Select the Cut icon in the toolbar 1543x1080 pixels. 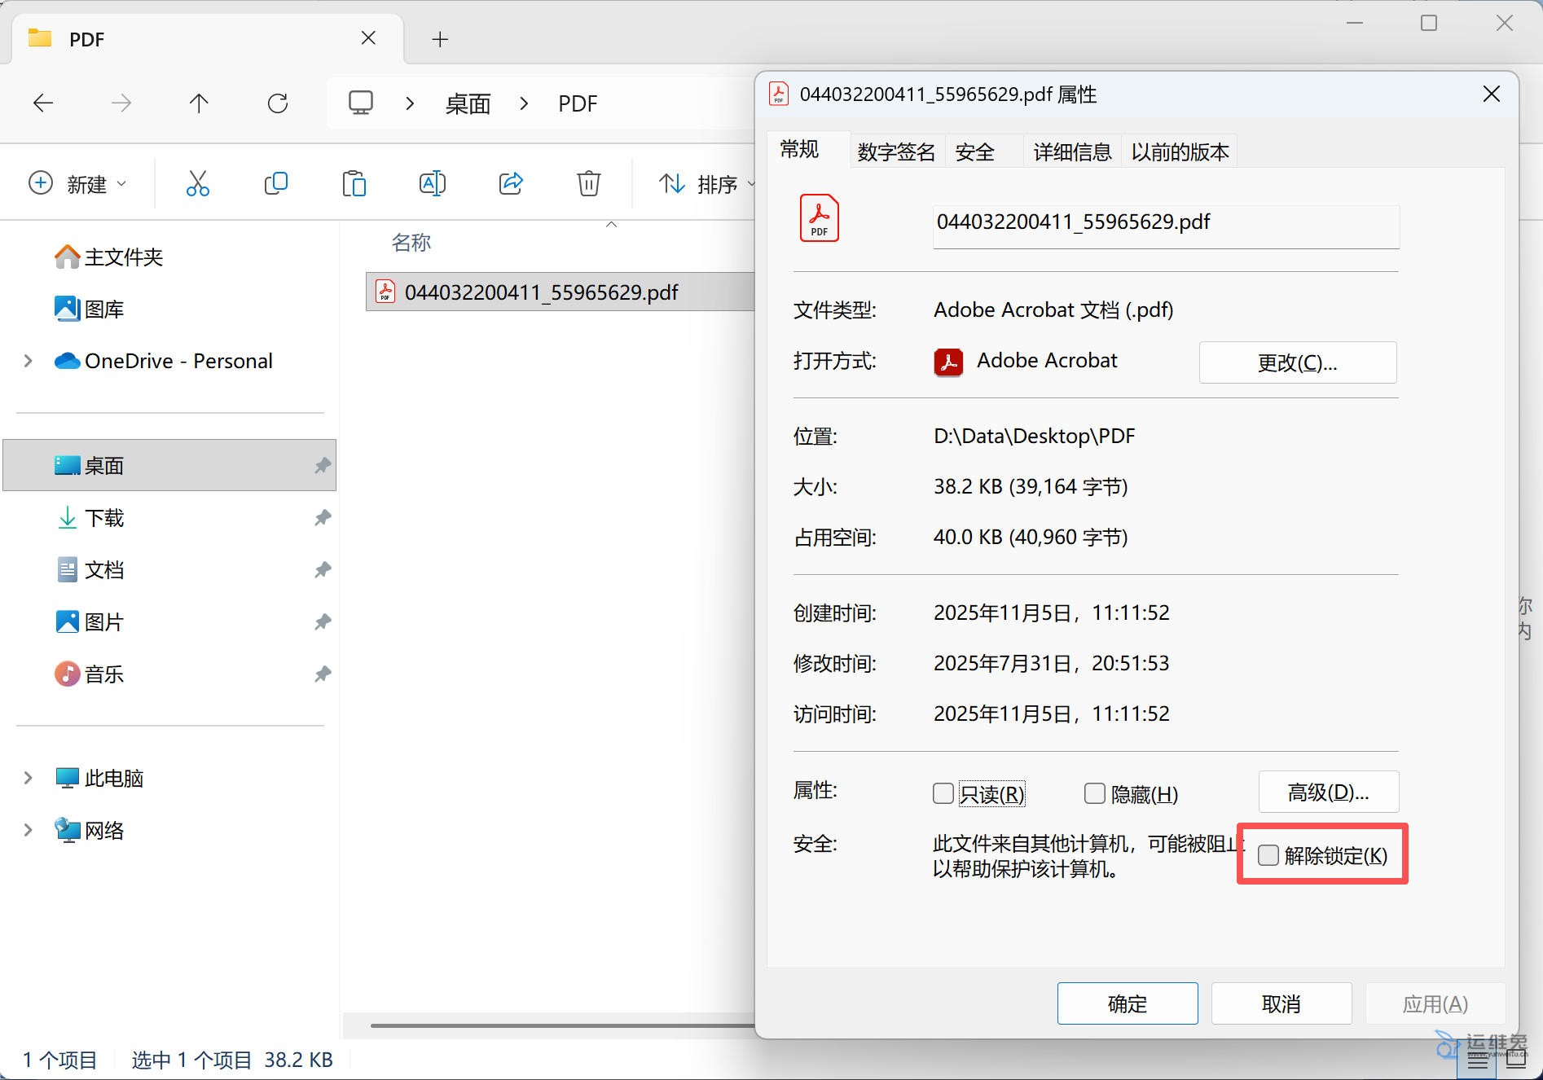[196, 183]
